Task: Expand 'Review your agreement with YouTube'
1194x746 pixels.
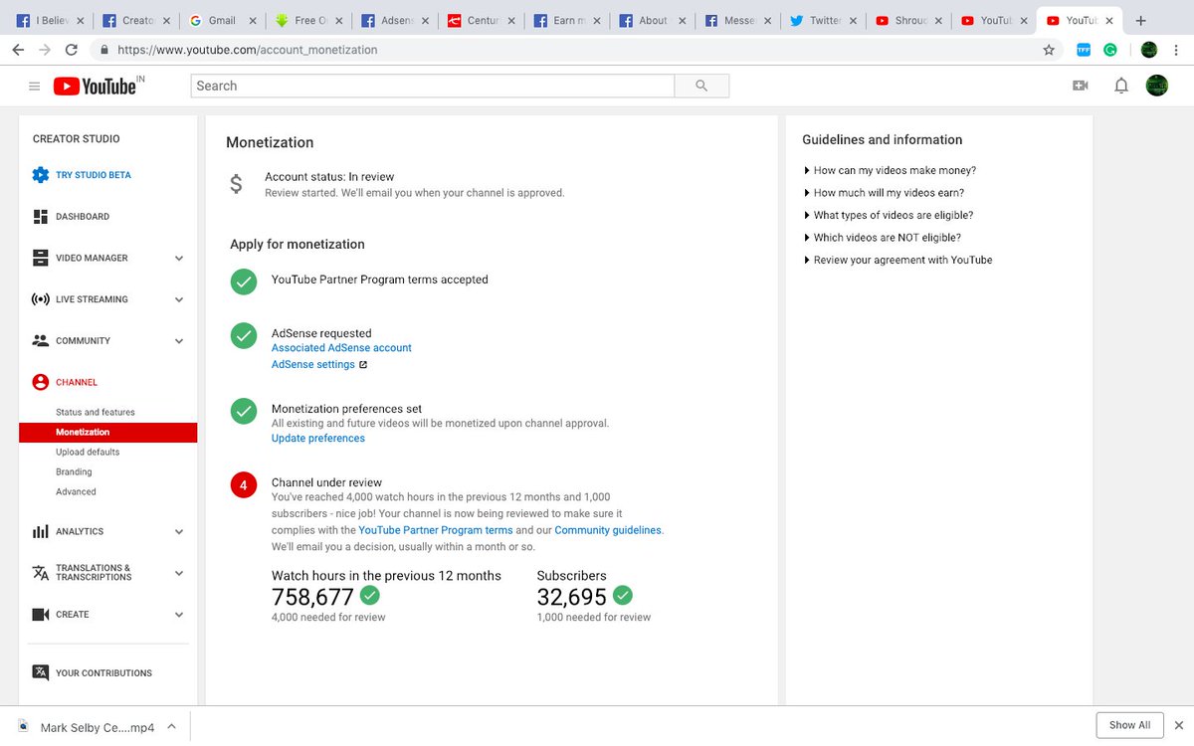Action: [x=897, y=261]
